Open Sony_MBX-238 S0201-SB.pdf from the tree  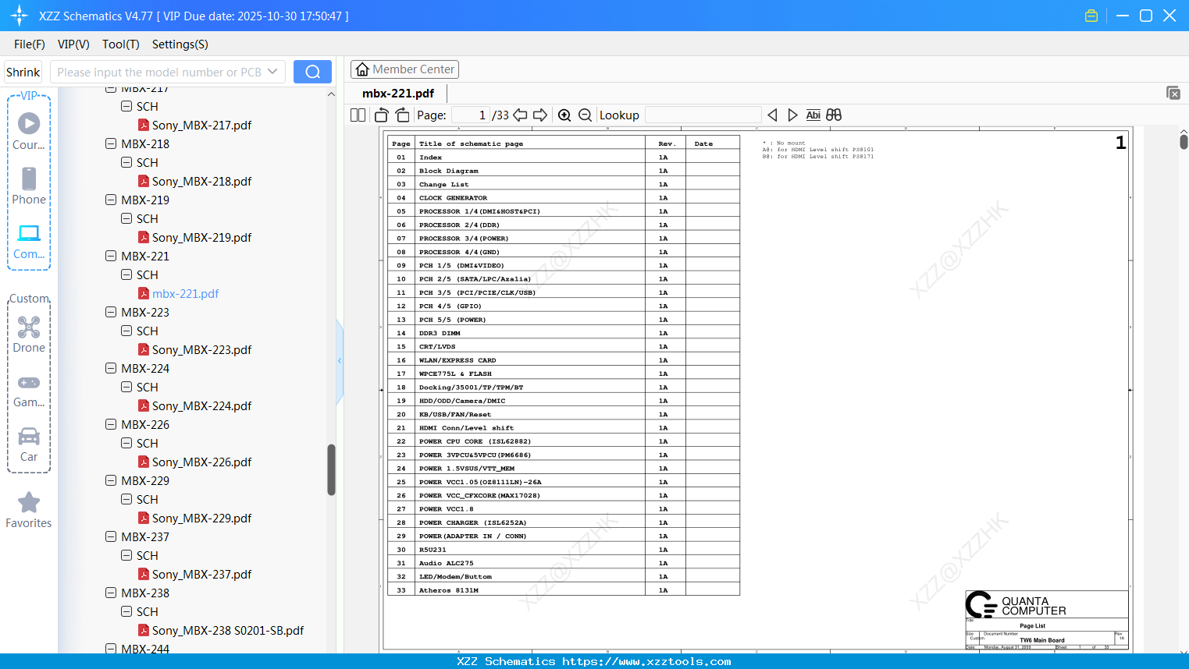tap(228, 630)
